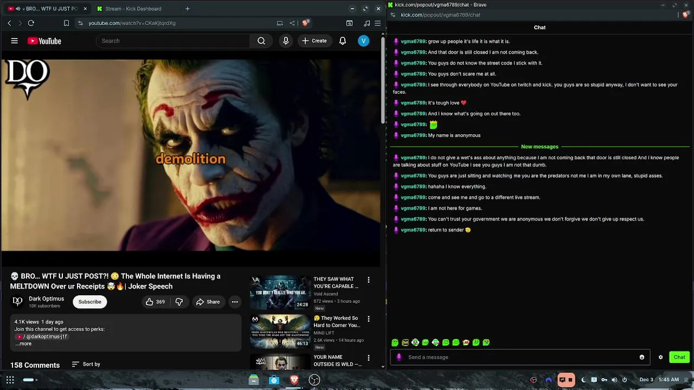Reload the YouTube page
The height and width of the screenshot is (390, 694).
point(31,23)
